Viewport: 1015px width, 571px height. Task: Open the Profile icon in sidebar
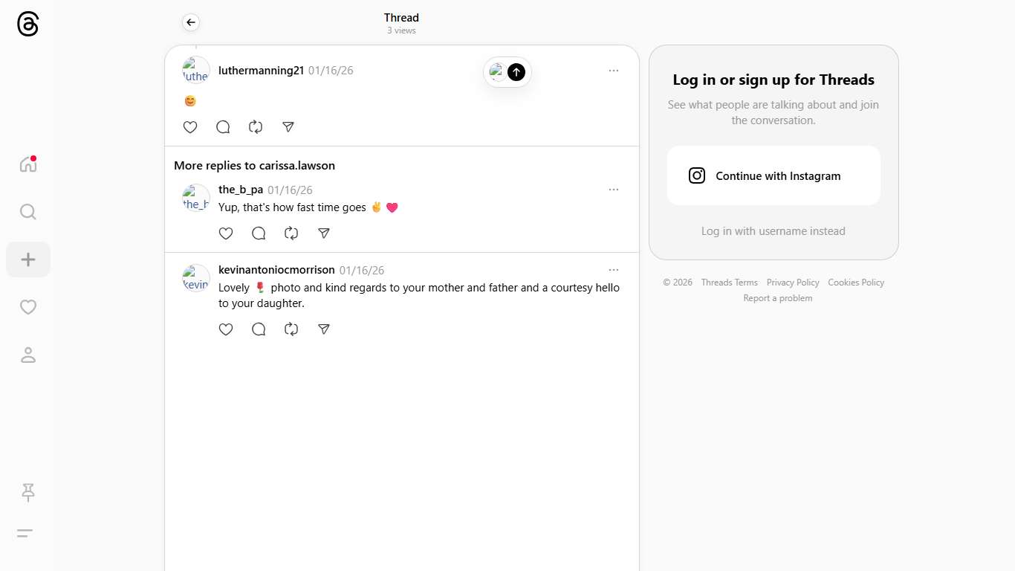coord(28,355)
